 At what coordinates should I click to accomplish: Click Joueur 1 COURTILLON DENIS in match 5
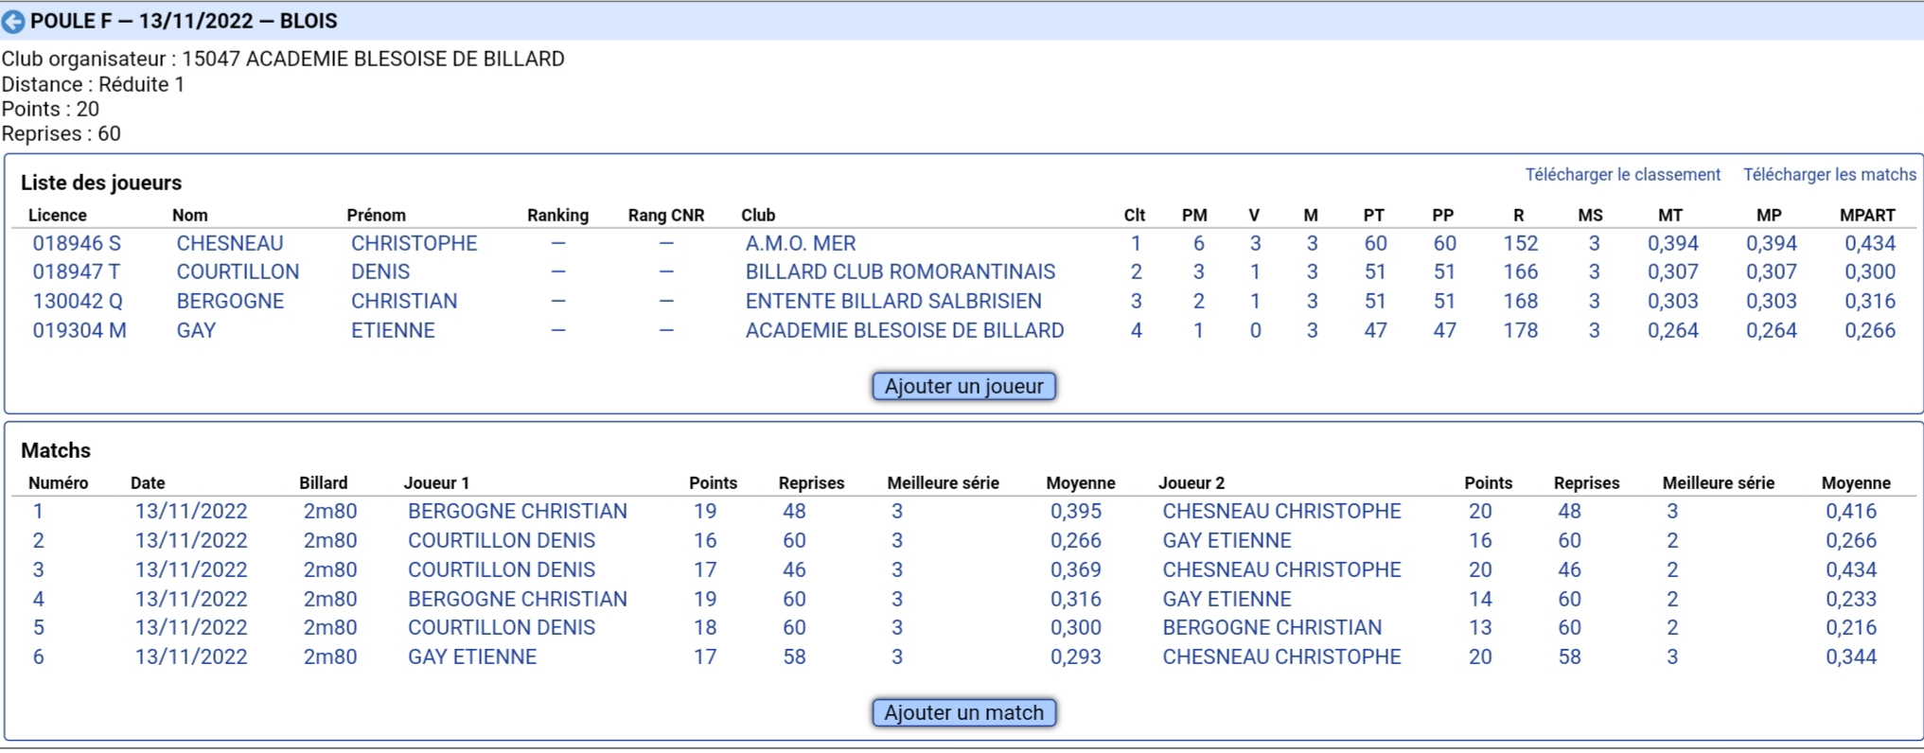pyautogui.click(x=502, y=627)
